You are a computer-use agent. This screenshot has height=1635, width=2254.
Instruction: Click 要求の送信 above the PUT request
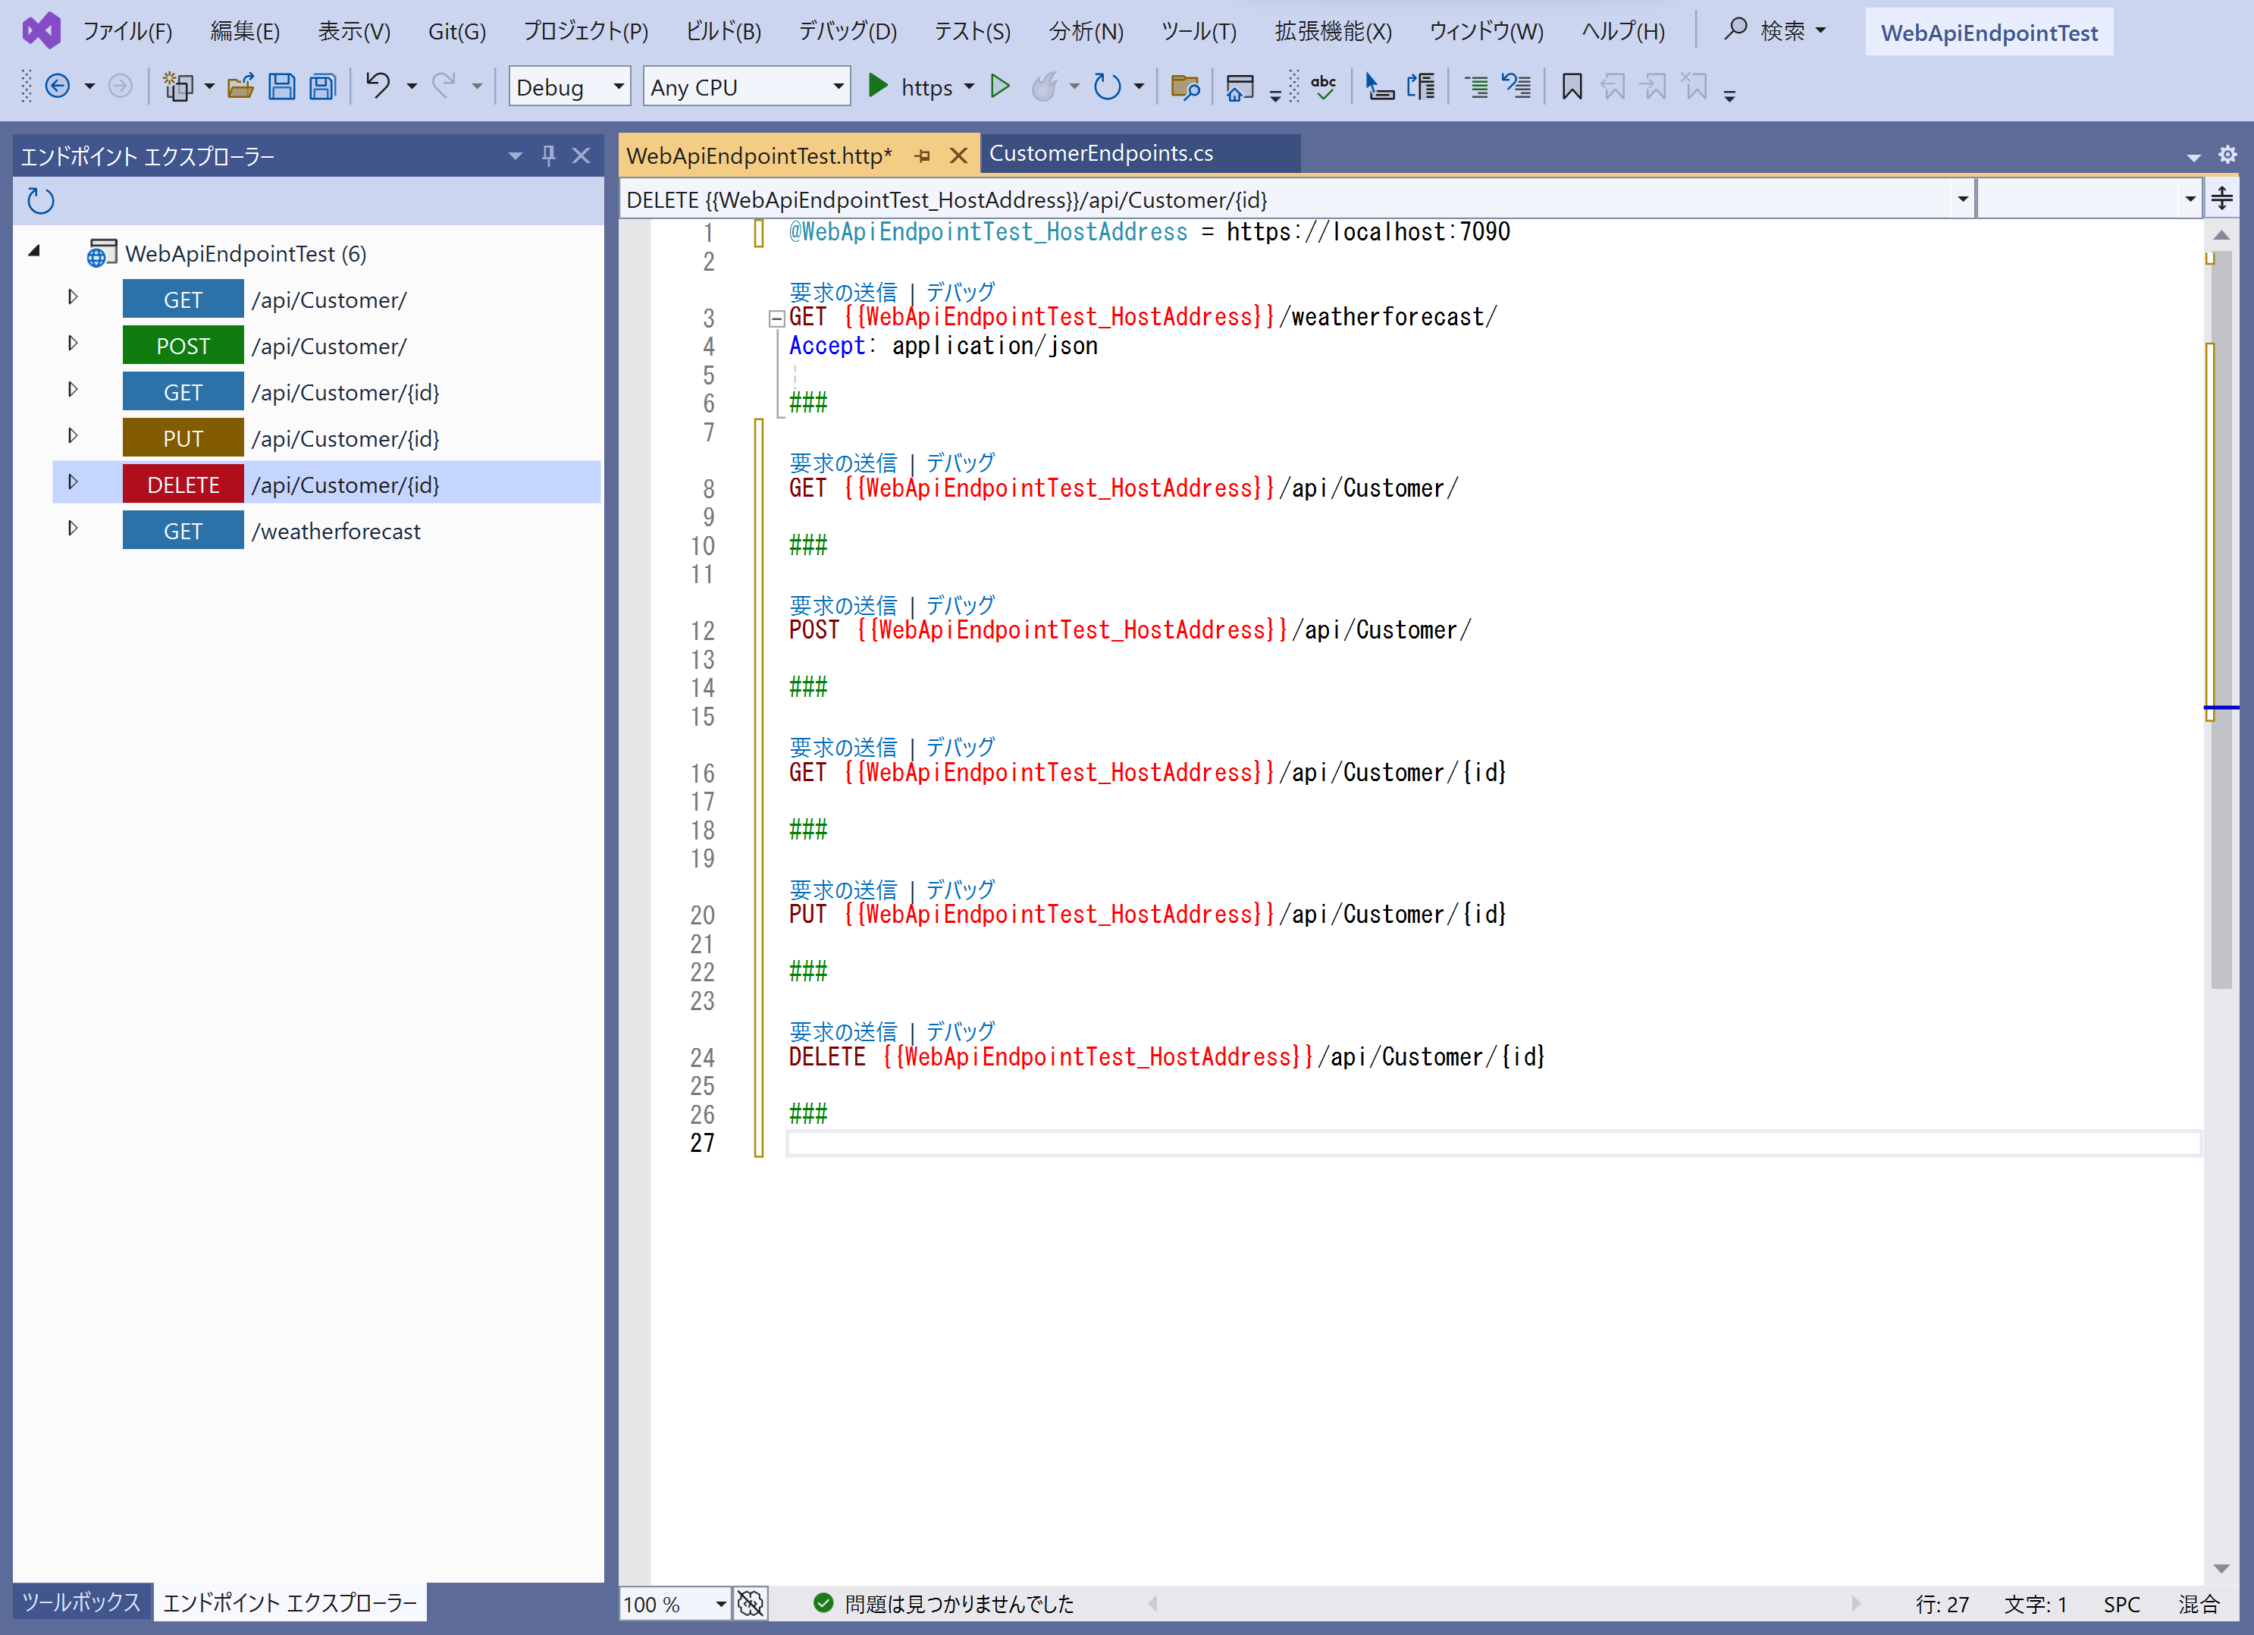pyautogui.click(x=843, y=890)
